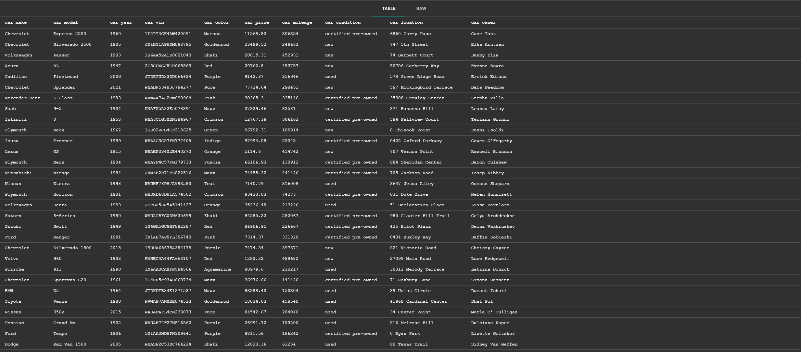Click the owner 'Merle O' Culligan' cell
Image resolution: width=801 pixels, height=352 pixels.
click(494, 312)
